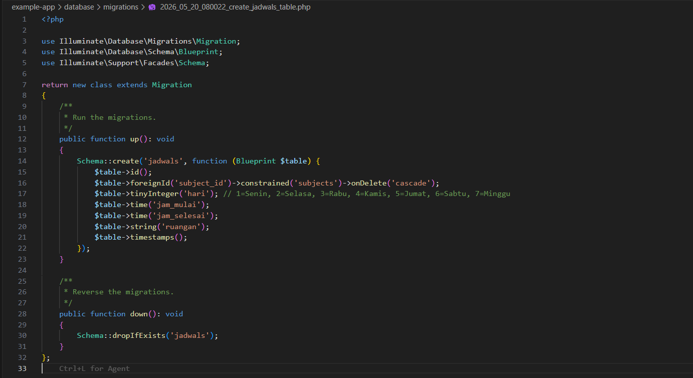Click the string method on line 20

(143, 227)
